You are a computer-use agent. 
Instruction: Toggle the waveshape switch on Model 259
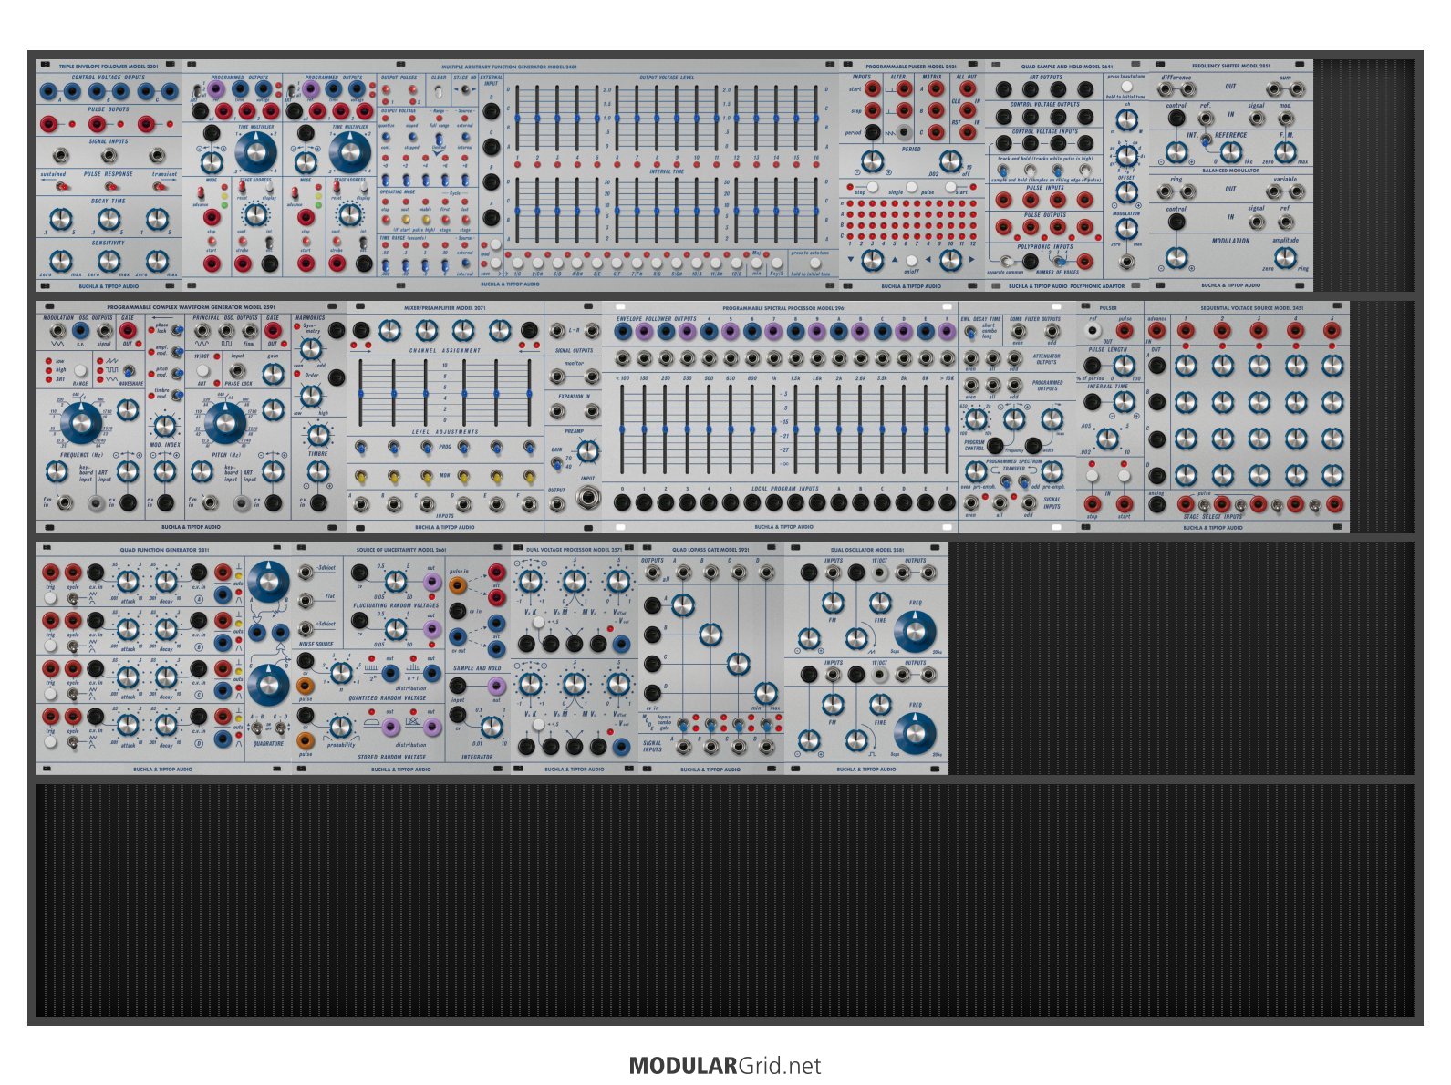(128, 371)
